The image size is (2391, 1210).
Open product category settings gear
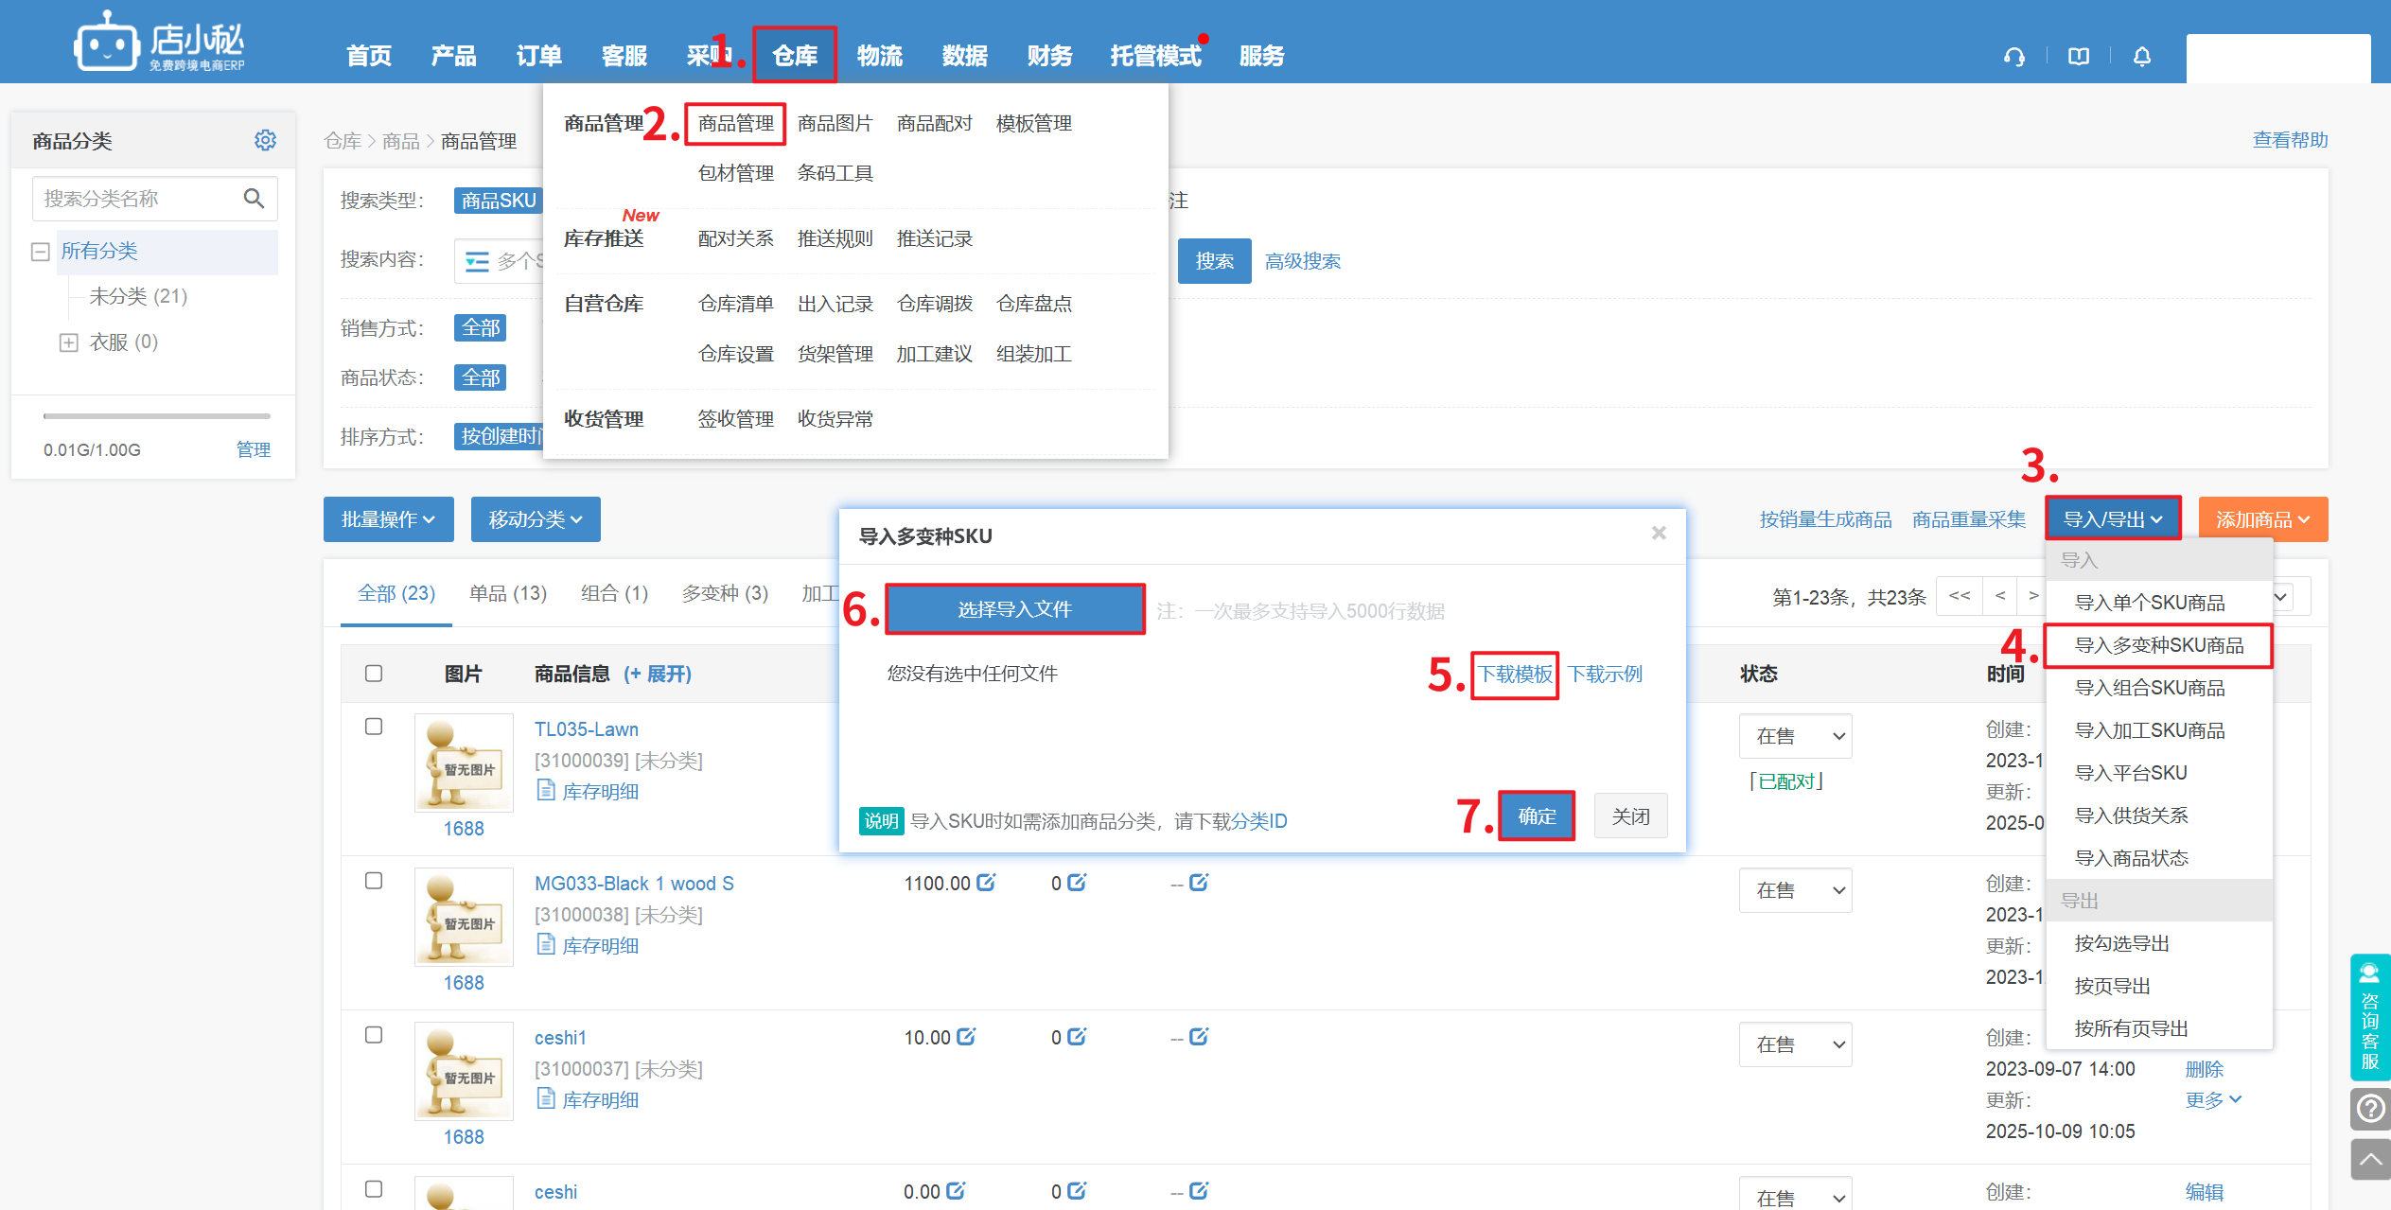tap(265, 140)
